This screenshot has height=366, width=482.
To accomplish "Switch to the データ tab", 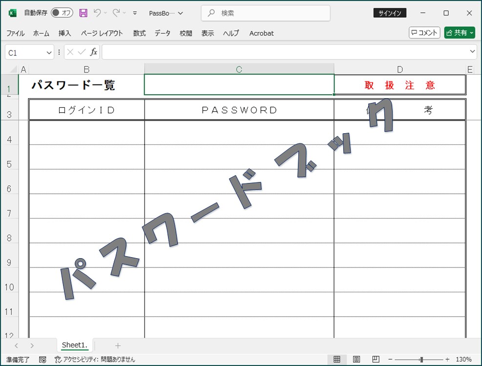I will pos(162,33).
